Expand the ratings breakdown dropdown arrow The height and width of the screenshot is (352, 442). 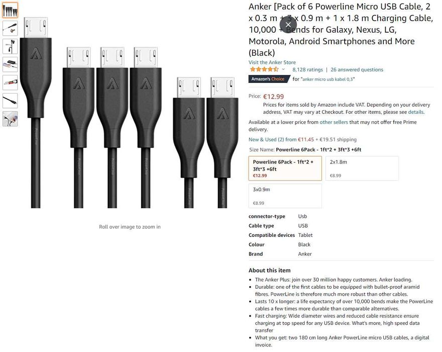click(x=283, y=70)
